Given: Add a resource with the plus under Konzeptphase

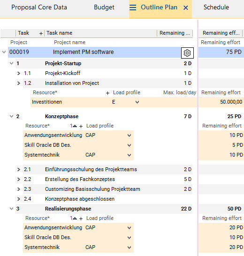Looking at the screenshot, I should [81, 126].
